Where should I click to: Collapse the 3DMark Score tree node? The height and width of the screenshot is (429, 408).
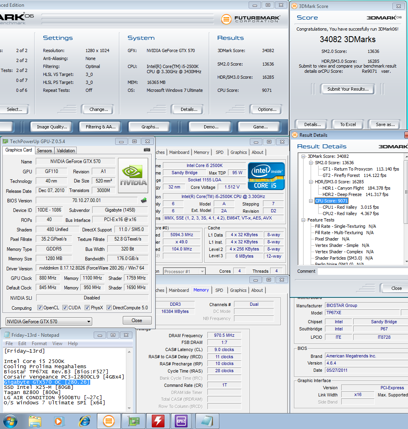point(303,157)
